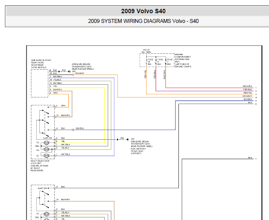
Task: Click door module pin 2 YEL label
Action: coord(55,86)
